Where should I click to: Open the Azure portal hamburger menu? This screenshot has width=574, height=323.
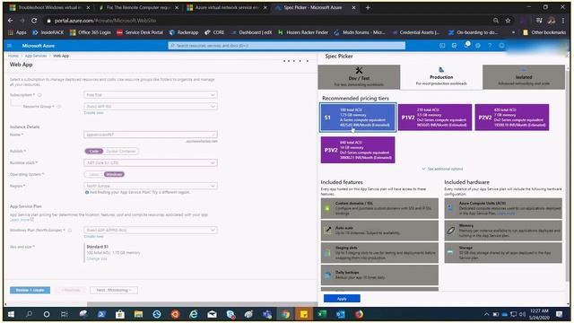pyautogui.click(x=10, y=46)
